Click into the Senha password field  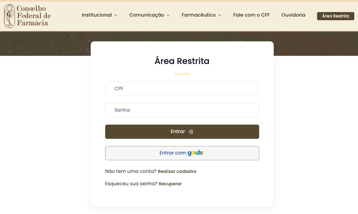tap(182, 110)
